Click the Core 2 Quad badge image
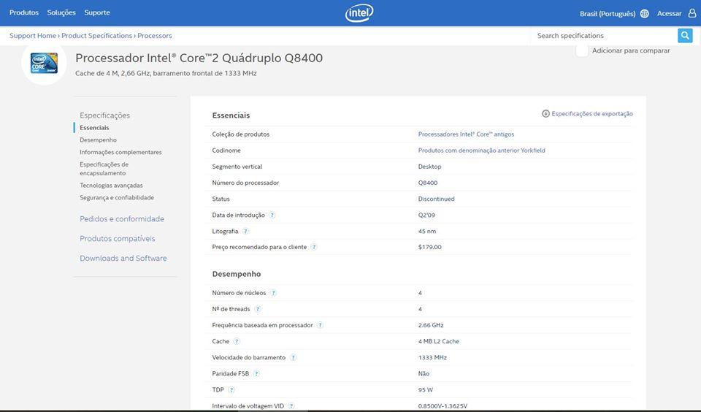The width and height of the screenshot is (701, 412). tap(44, 63)
